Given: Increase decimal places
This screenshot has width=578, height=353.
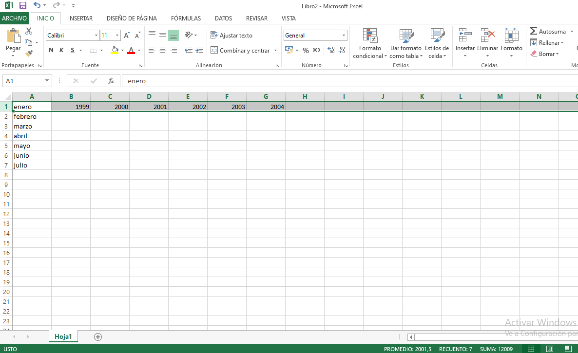Looking at the screenshot, I should 331,50.
